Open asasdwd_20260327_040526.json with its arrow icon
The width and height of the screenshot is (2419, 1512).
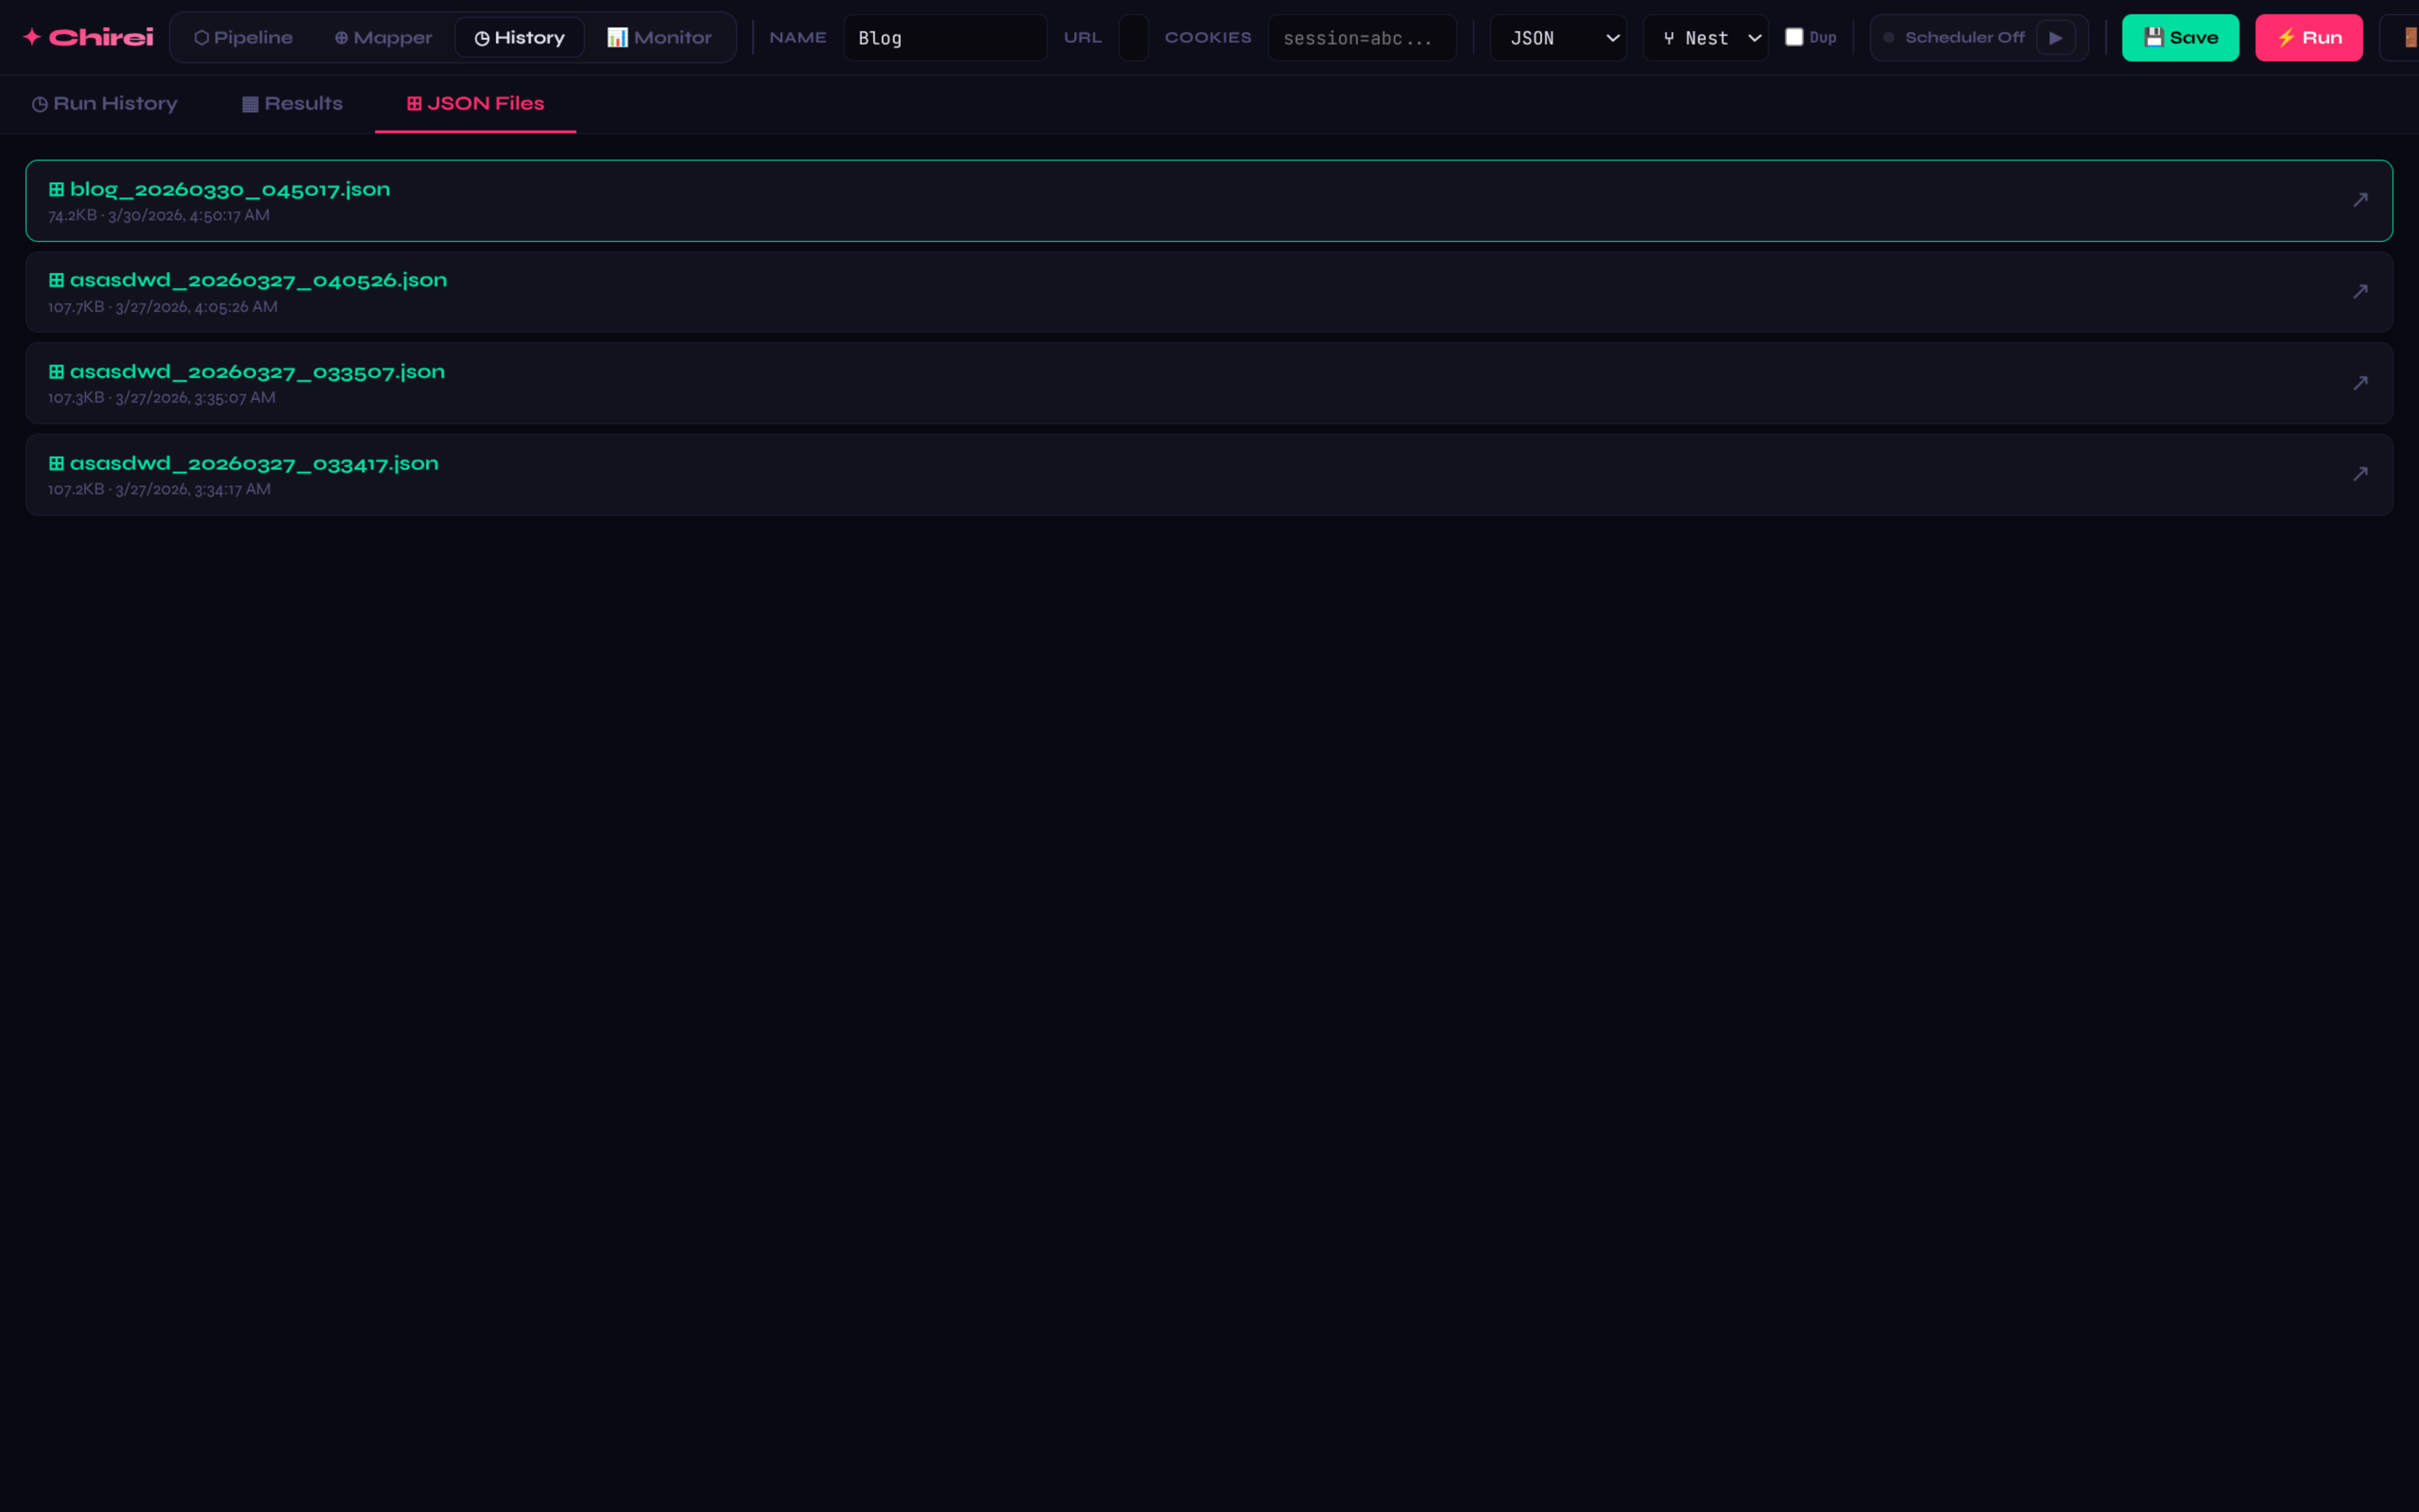tap(2359, 291)
